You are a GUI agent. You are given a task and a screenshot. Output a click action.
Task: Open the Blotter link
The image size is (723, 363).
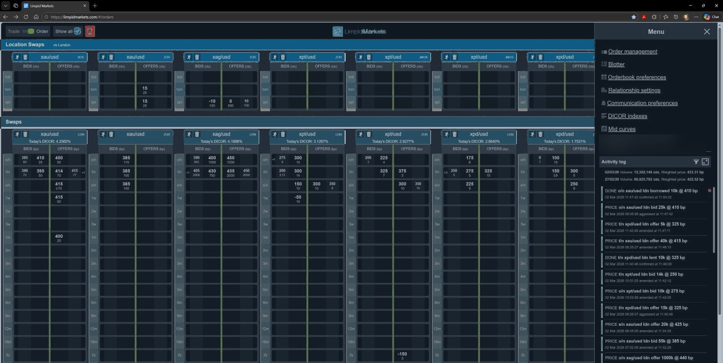click(616, 64)
